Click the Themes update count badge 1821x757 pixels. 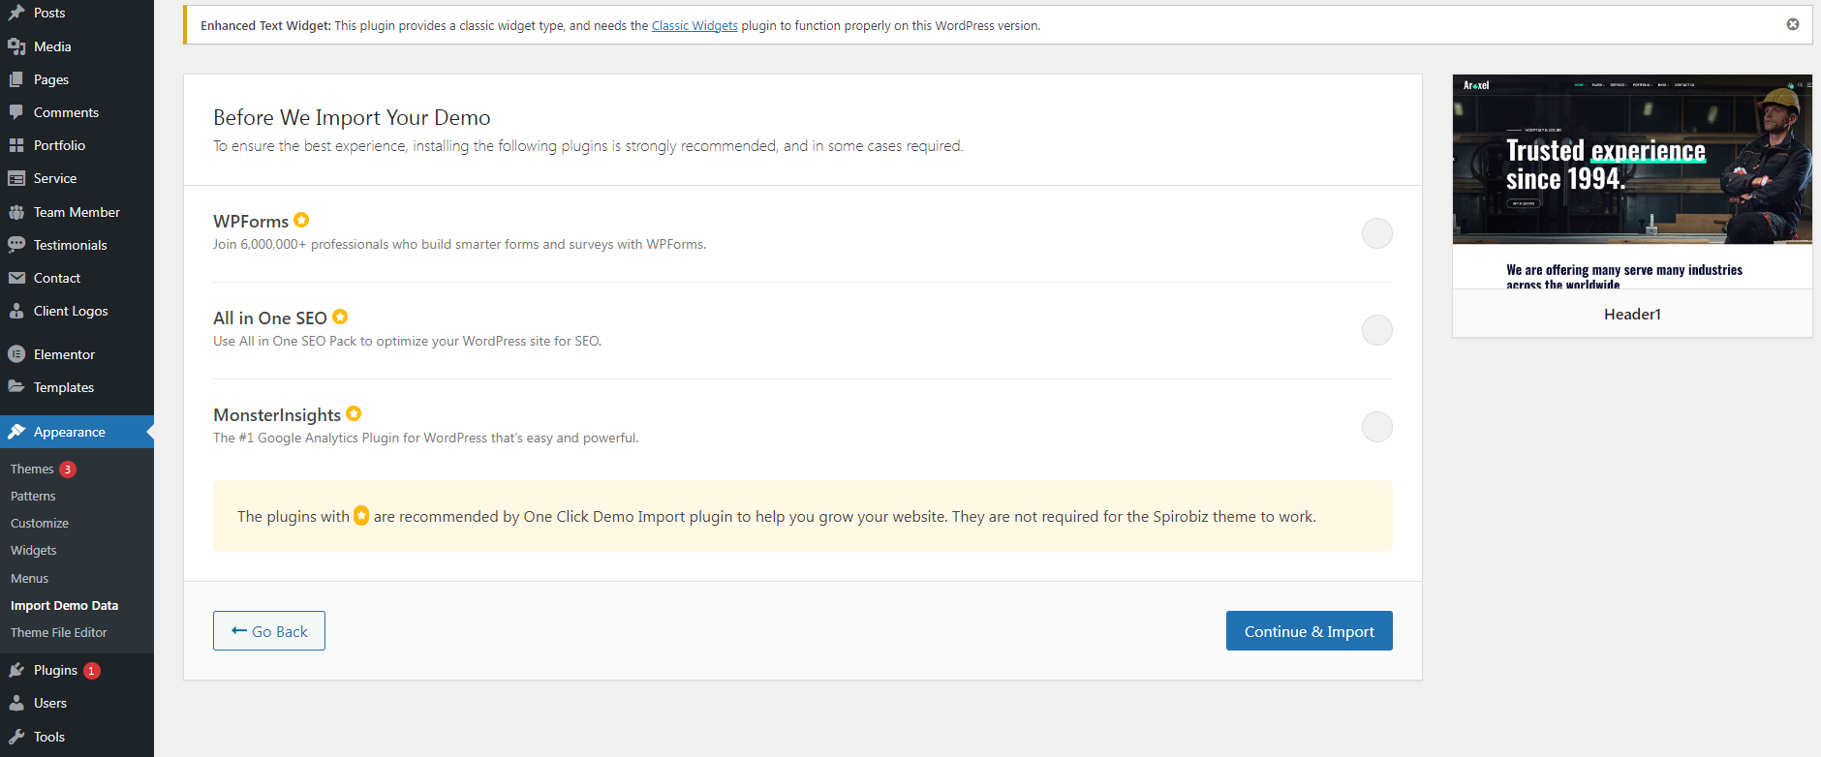[x=68, y=469]
